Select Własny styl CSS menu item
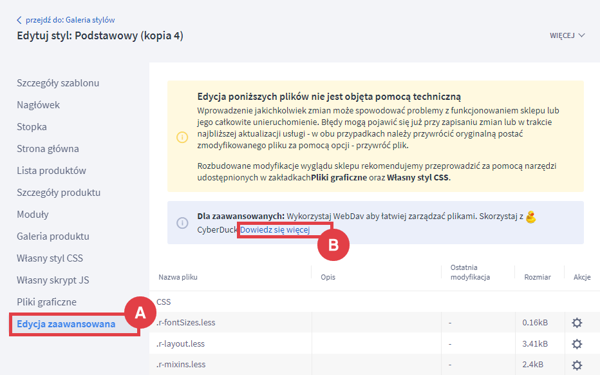600x375 pixels. [x=50, y=258]
